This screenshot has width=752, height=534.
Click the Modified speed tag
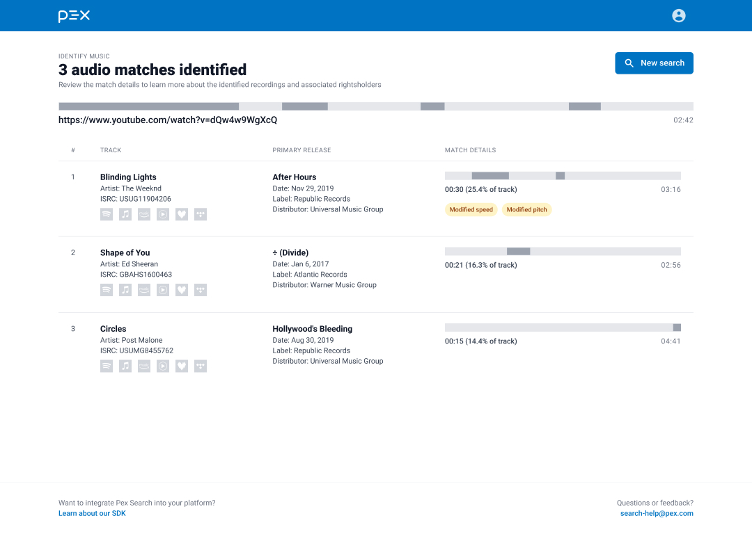(x=471, y=209)
